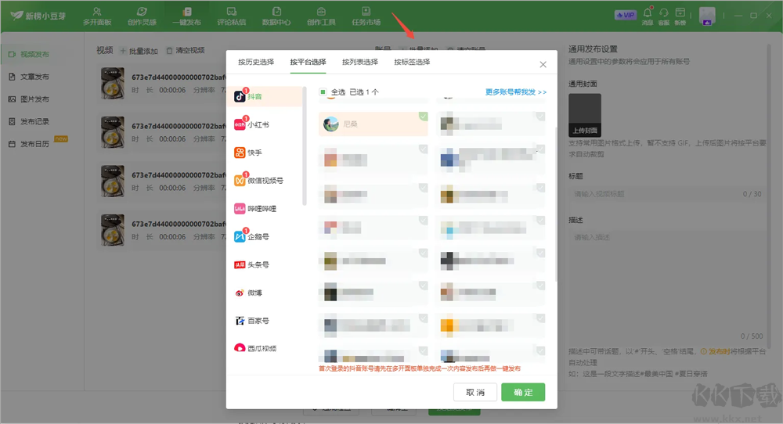The width and height of the screenshot is (783, 424).
Task: Close the account selection dialog
Action: [543, 64]
